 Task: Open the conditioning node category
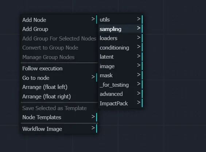[121, 47]
